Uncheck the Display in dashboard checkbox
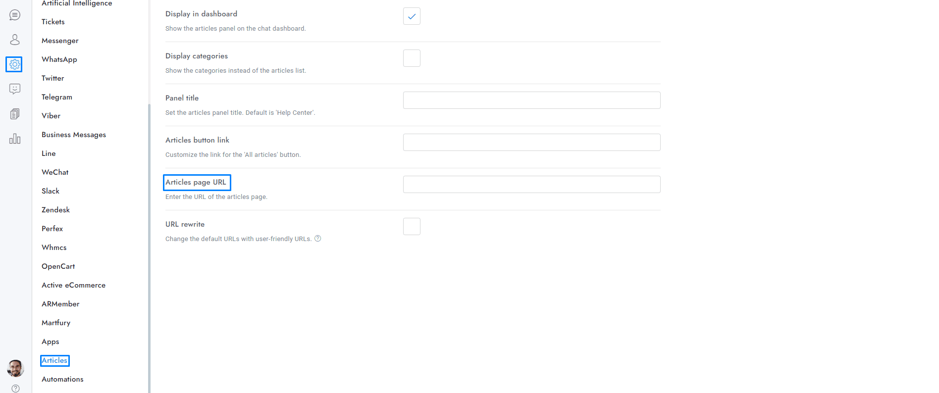 pyautogui.click(x=412, y=16)
